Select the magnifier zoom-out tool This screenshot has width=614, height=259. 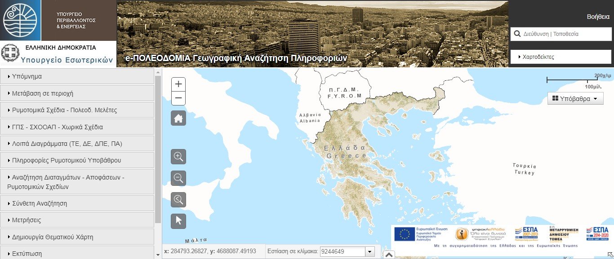178,178
